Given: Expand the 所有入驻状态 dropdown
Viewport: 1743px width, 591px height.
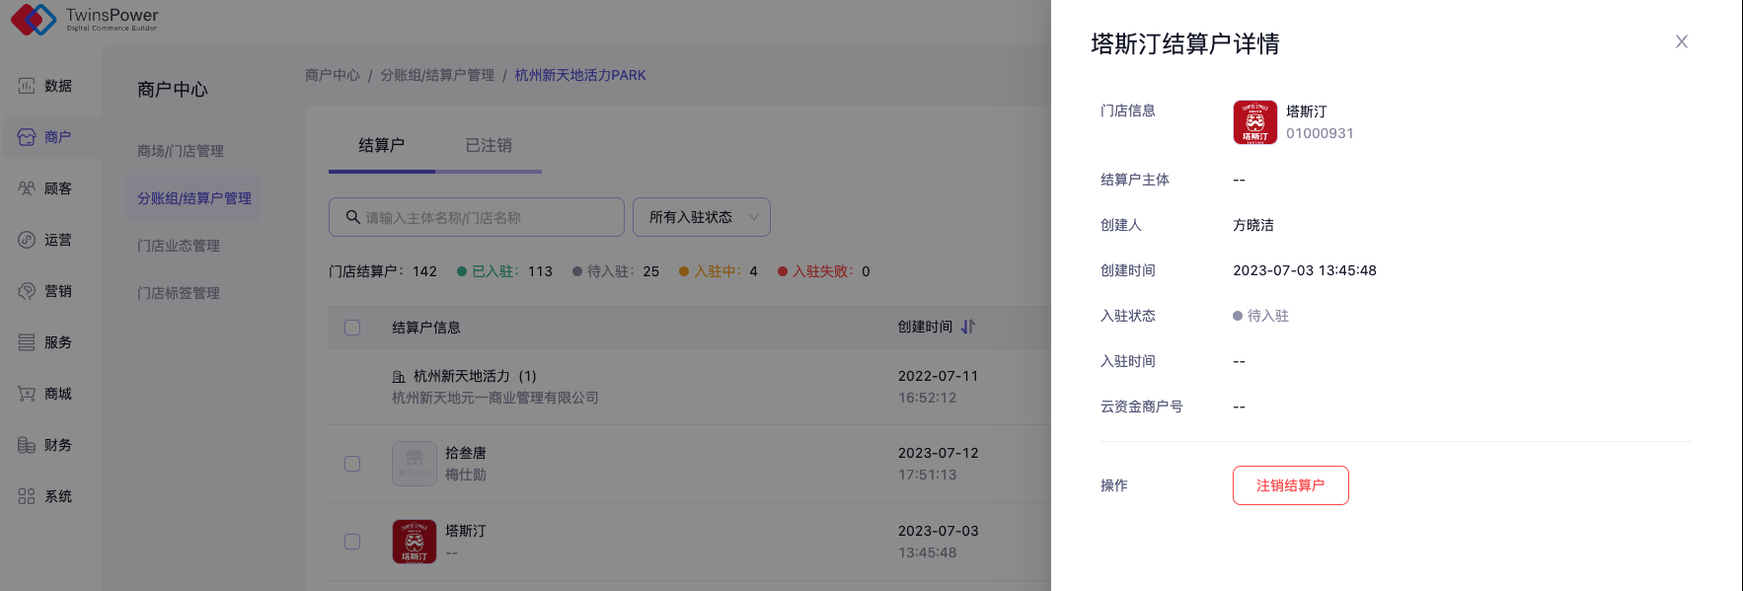Looking at the screenshot, I should [701, 217].
